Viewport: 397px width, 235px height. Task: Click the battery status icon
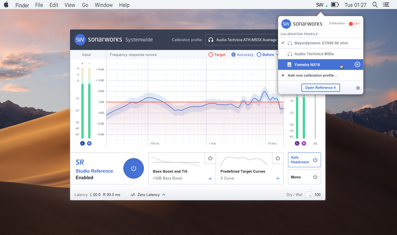(x=335, y=5)
